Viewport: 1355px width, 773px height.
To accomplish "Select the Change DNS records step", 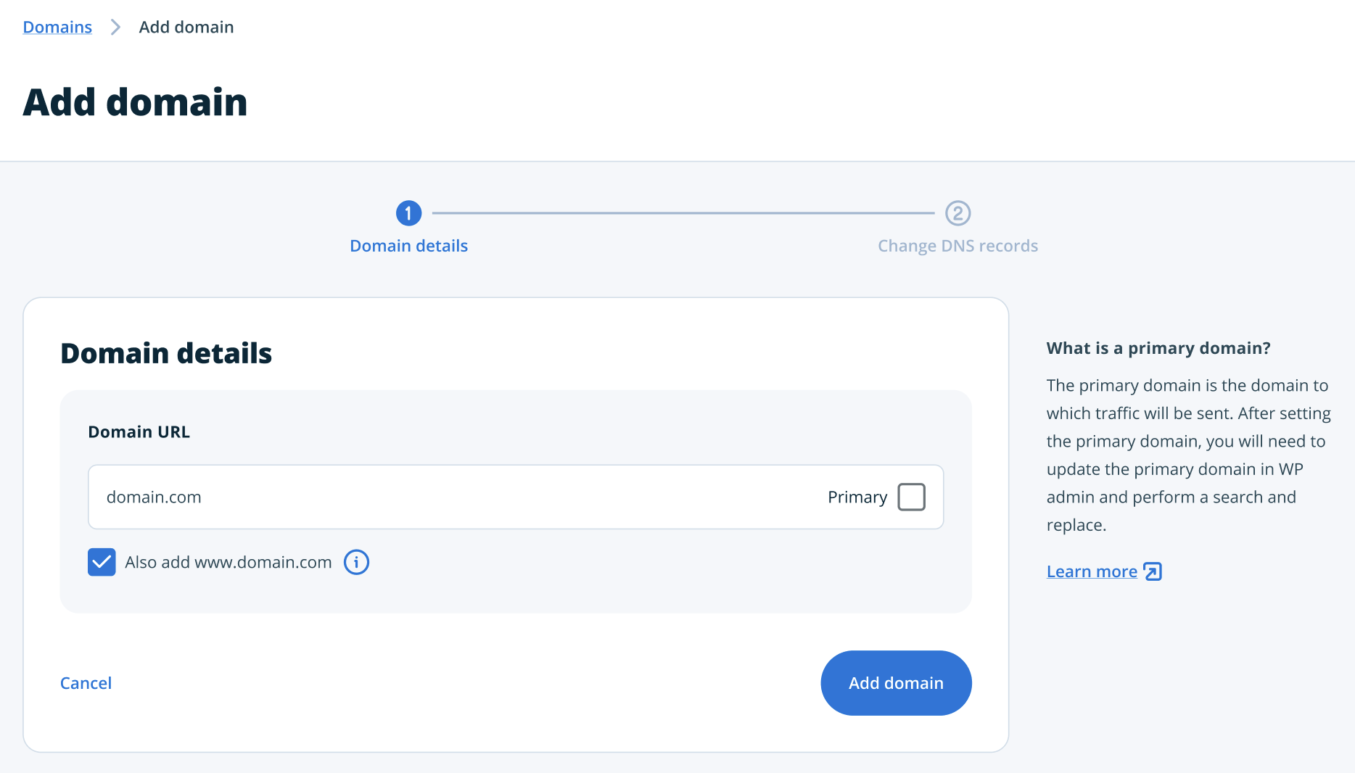I will [958, 245].
